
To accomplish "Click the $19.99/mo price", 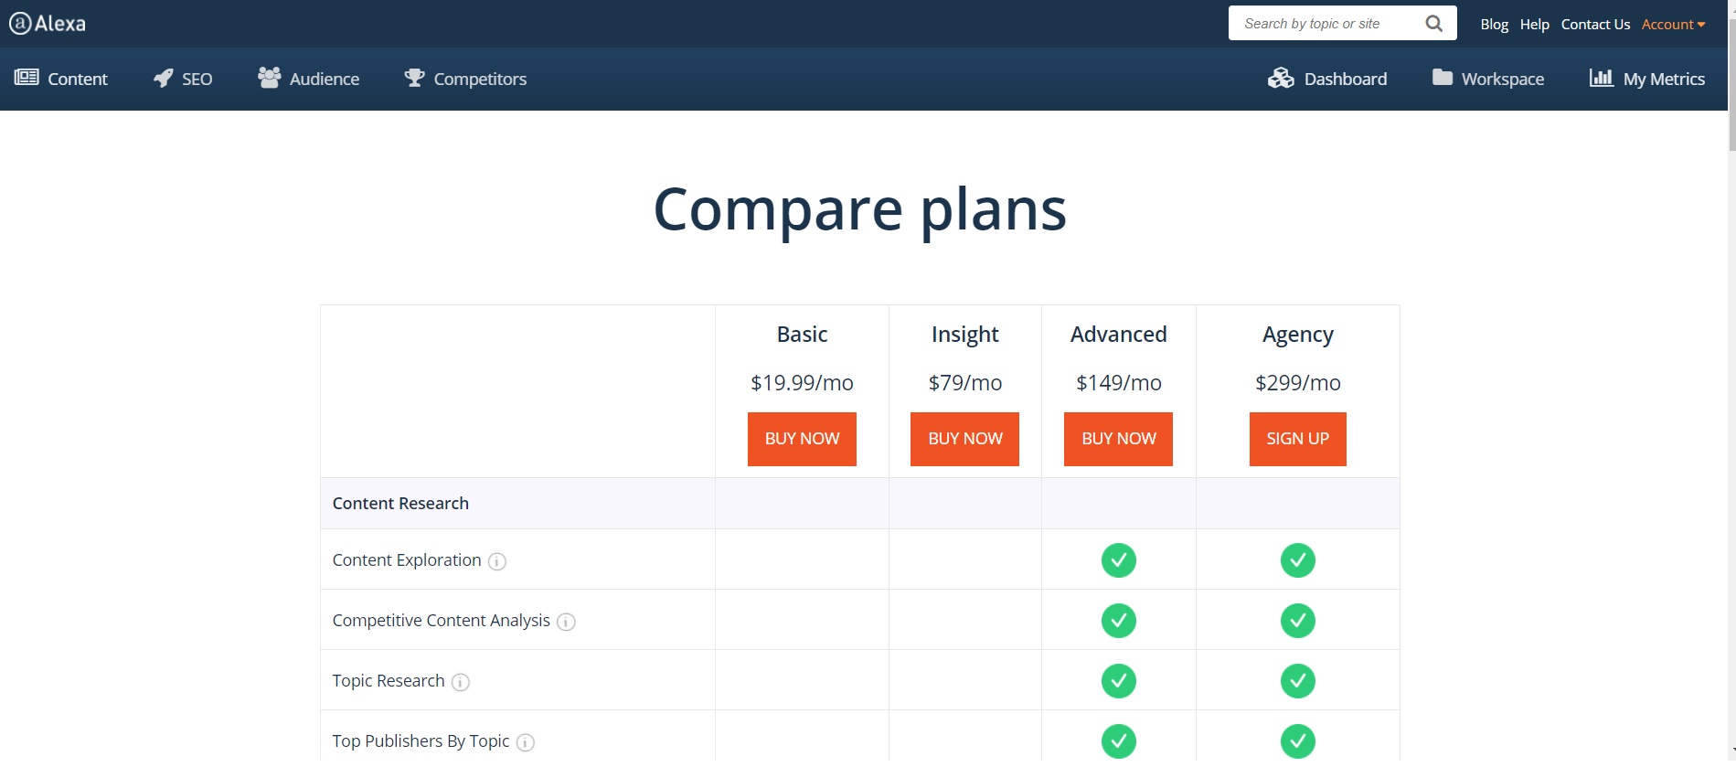I will click(802, 383).
